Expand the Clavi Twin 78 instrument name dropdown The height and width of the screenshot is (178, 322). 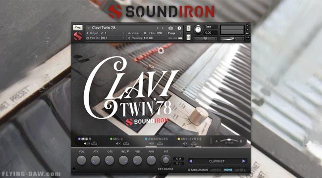(x=89, y=28)
